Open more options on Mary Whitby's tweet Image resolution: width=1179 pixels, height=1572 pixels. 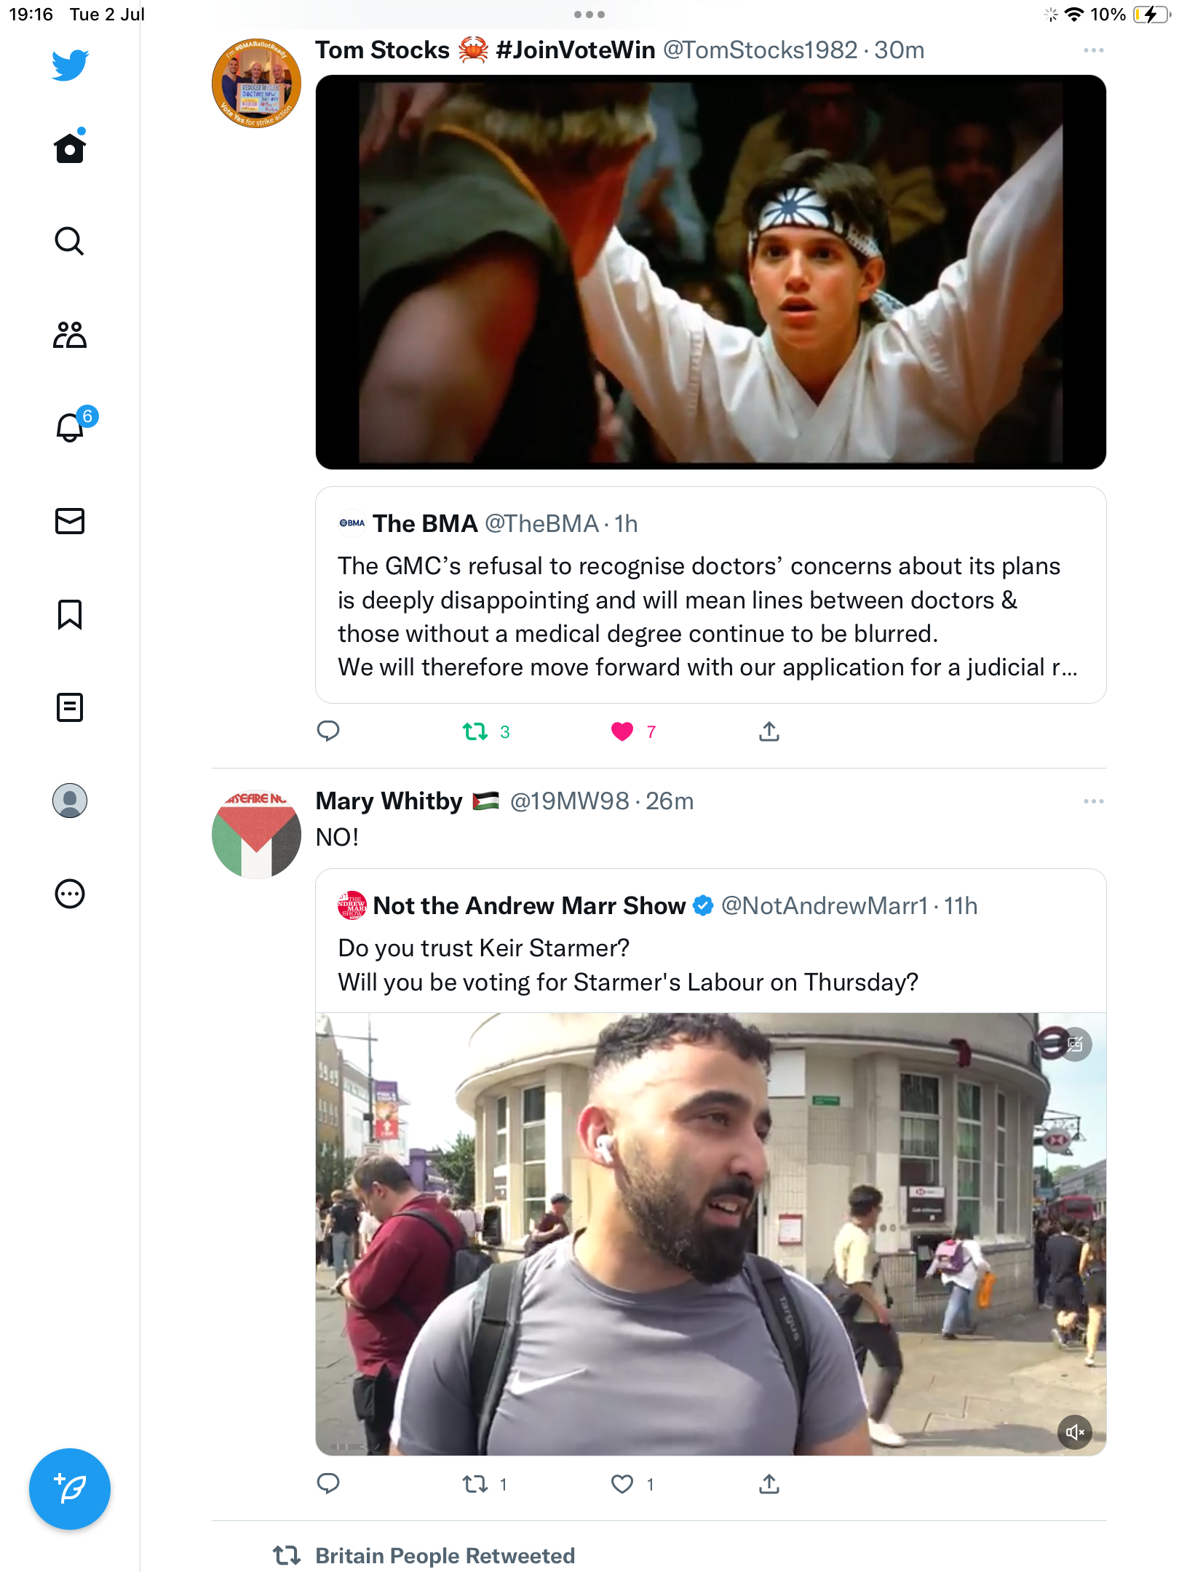[x=1093, y=801]
